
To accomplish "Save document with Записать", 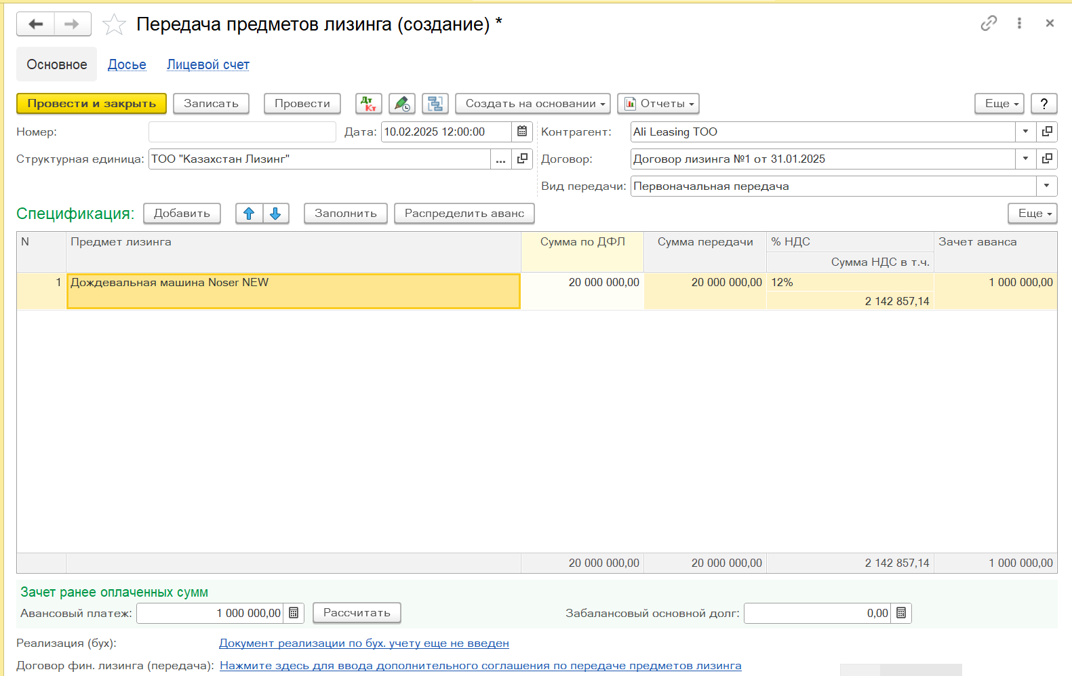I will pyautogui.click(x=211, y=104).
